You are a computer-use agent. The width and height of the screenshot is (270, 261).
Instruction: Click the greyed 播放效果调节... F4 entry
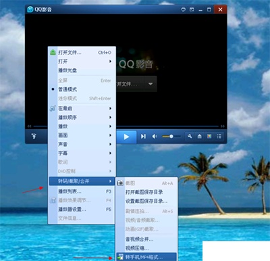(82, 200)
